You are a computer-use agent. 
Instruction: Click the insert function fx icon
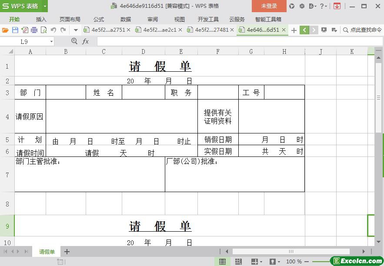coord(86,41)
